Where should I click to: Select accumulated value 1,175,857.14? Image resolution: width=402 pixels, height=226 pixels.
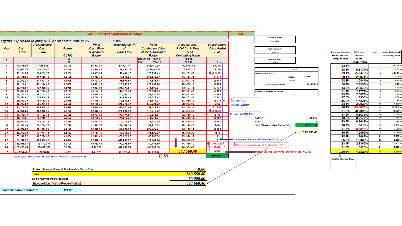[x=187, y=69]
